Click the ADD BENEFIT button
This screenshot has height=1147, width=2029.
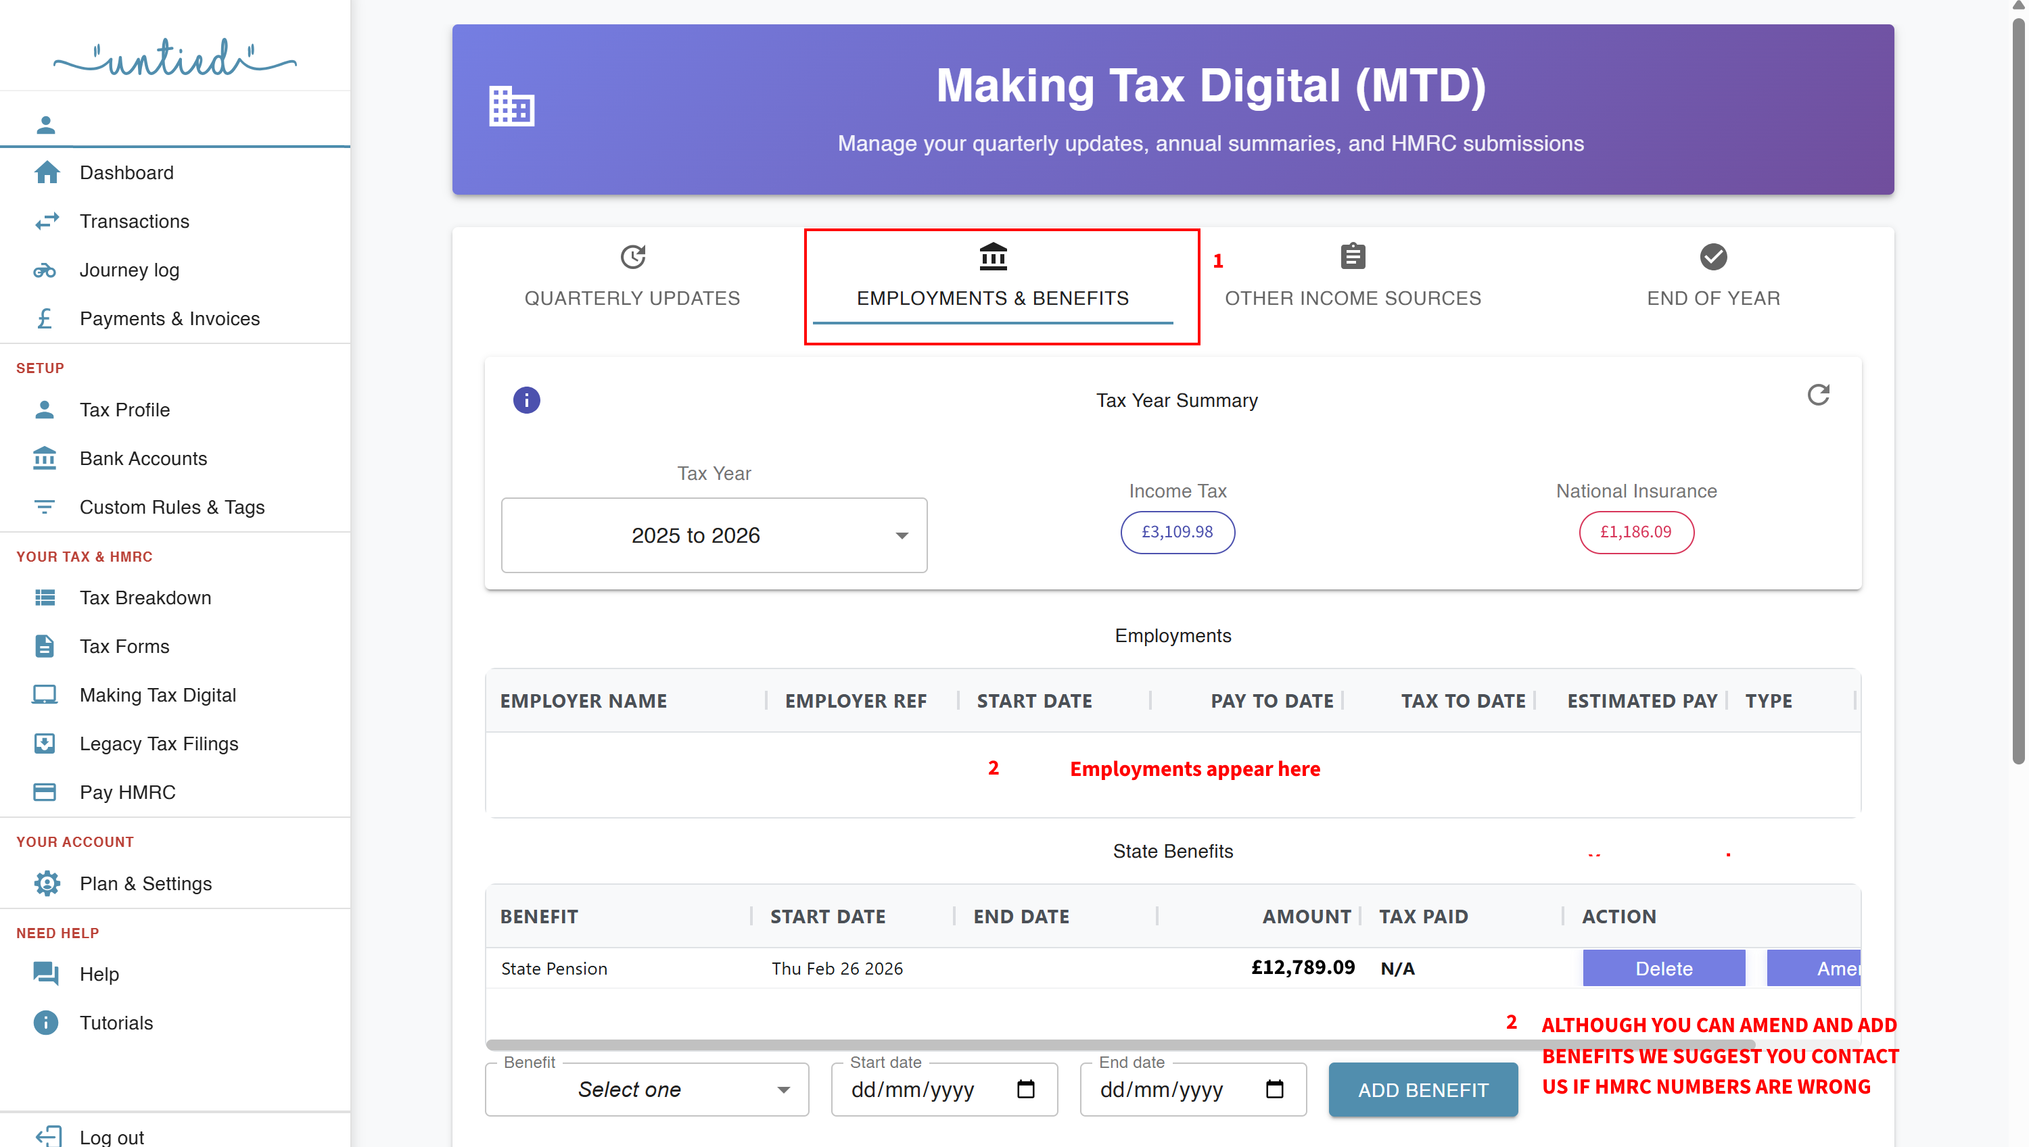click(x=1423, y=1090)
